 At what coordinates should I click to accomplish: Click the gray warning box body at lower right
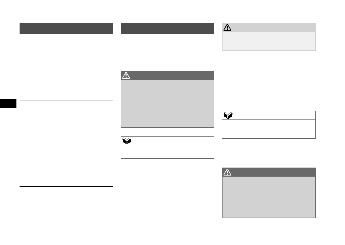269,197
